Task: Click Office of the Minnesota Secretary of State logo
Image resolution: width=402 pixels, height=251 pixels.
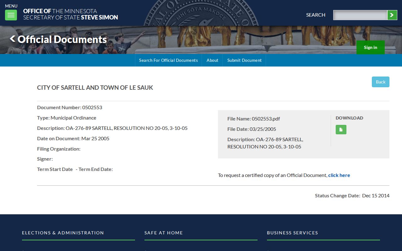Action: (71, 14)
